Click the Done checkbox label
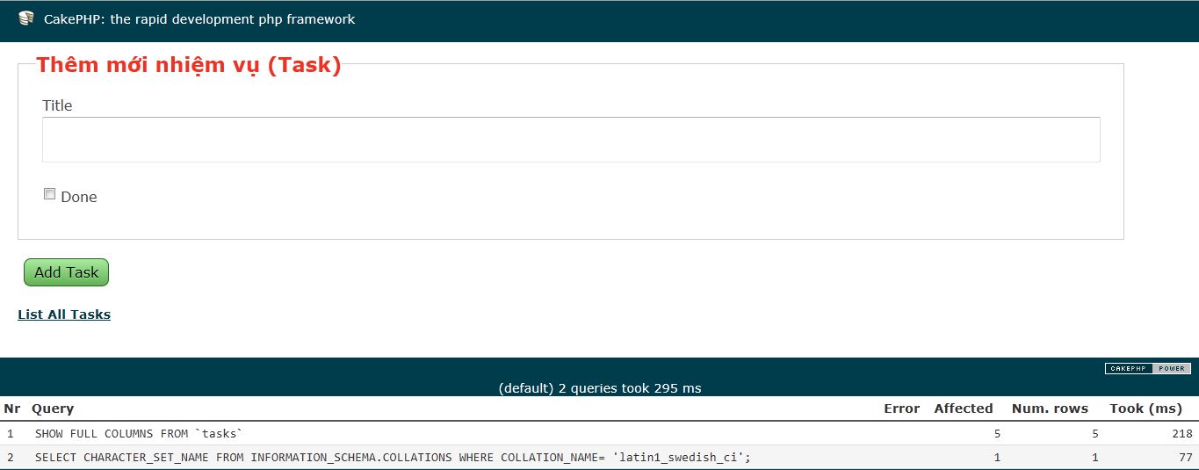 [x=79, y=197]
